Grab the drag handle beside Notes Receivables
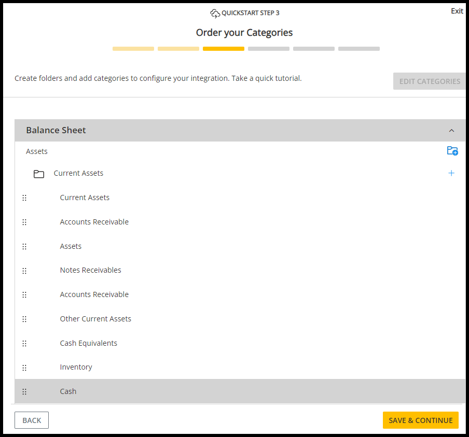This screenshot has width=469, height=437. [24, 271]
